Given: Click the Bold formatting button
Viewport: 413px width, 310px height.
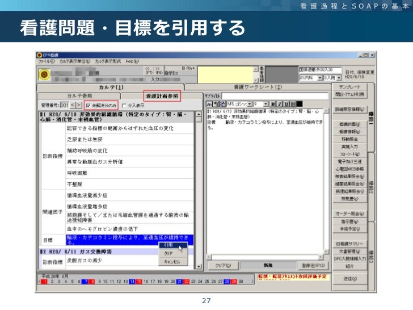Looking at the screenshot, I should [273, 104].
